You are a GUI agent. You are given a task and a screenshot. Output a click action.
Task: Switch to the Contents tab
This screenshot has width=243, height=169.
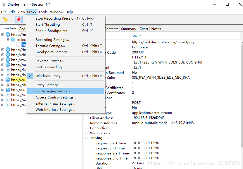pyautogui.click(x=112, y=29)
